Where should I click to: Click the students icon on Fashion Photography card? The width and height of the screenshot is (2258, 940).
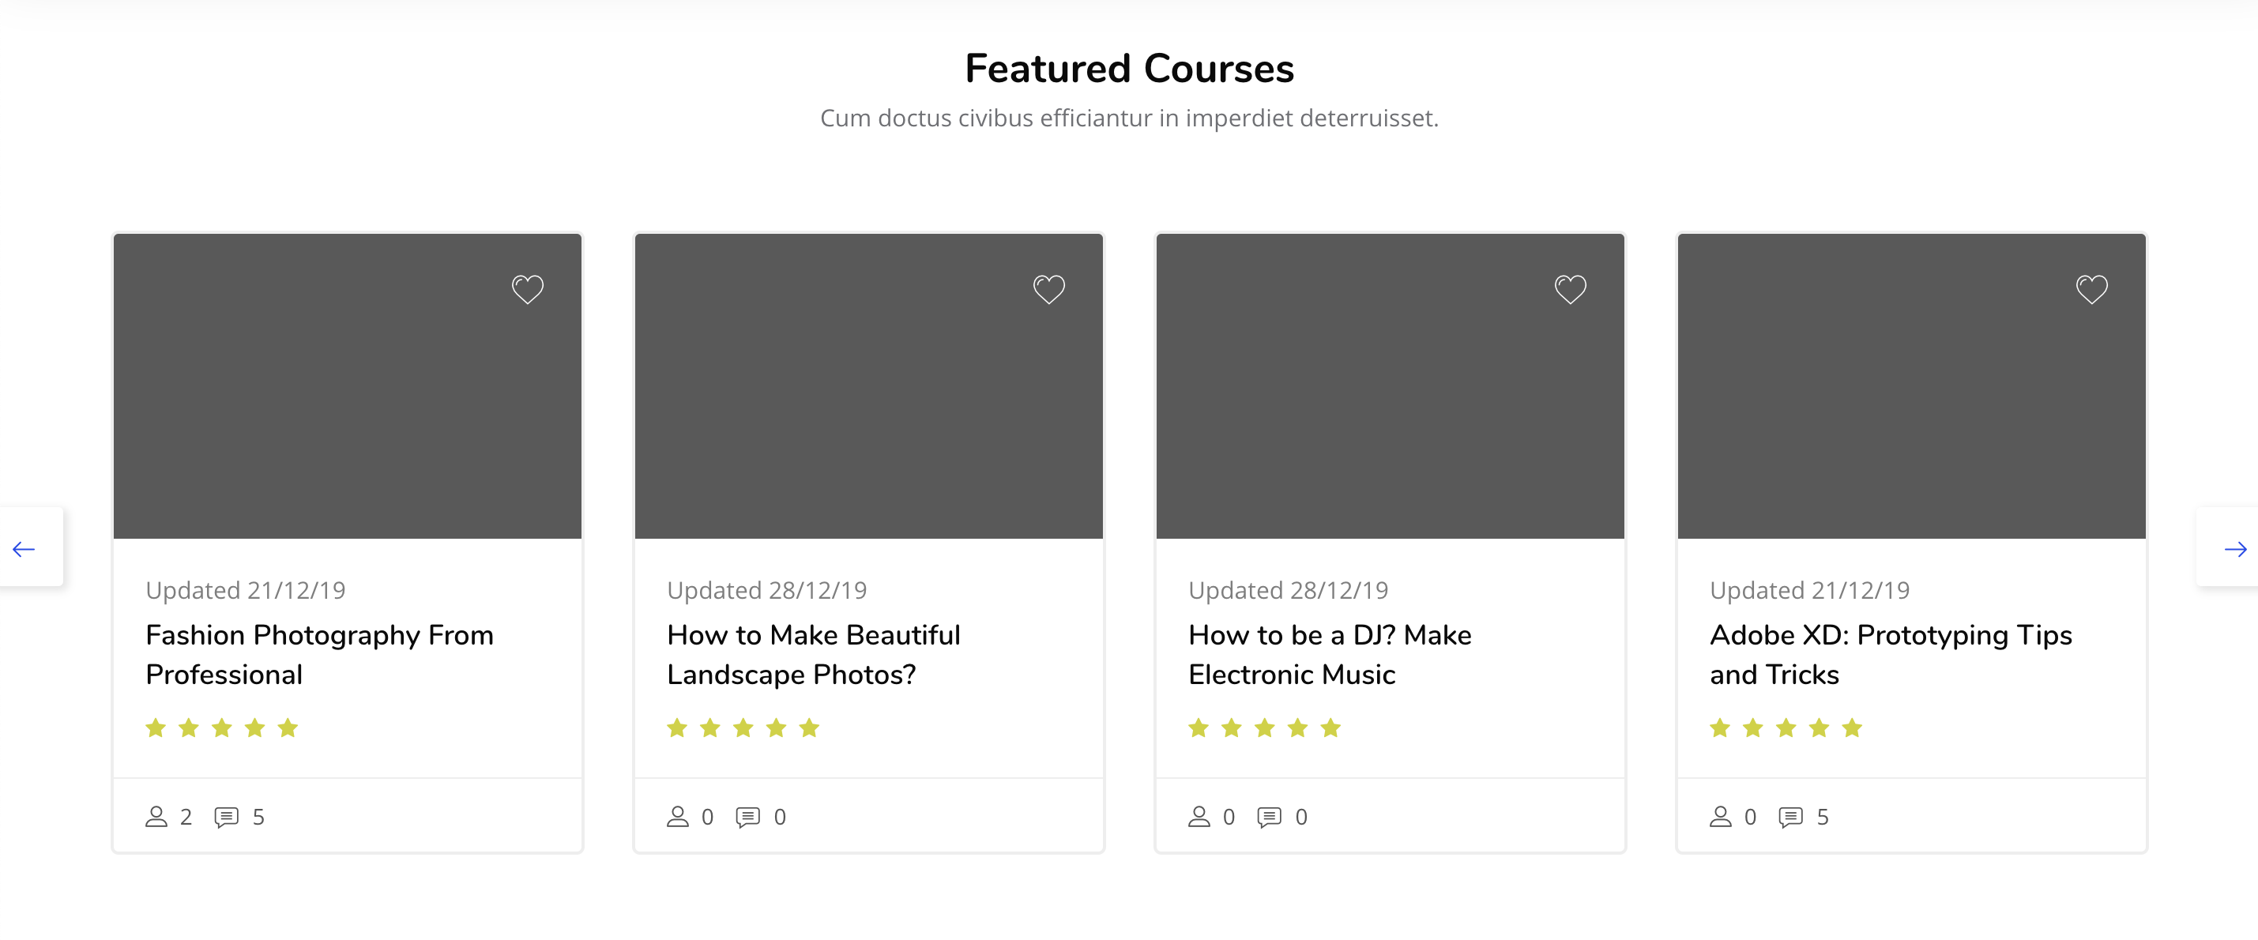point(156,817)
